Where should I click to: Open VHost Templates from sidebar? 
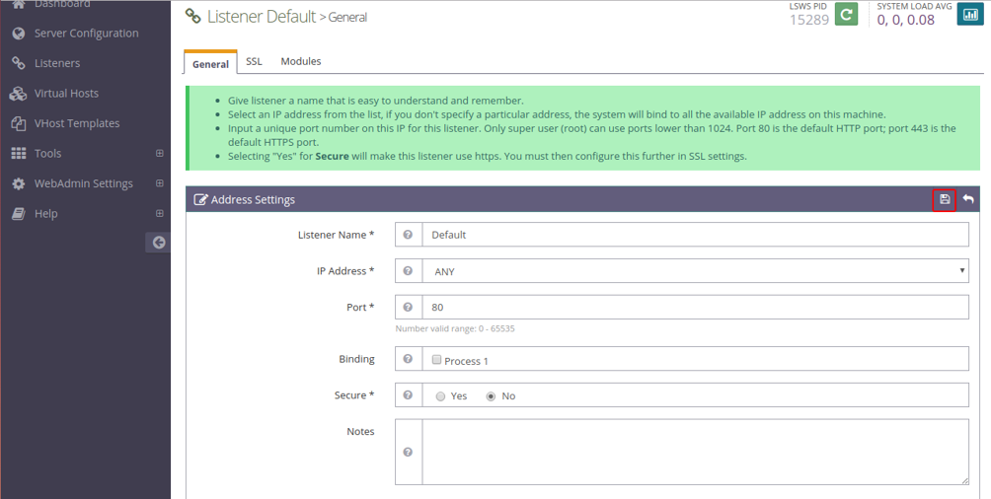click(x=76, y=123)
